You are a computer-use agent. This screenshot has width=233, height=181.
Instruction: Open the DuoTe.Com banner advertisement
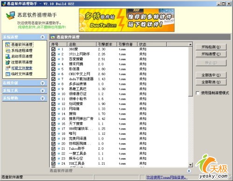127,20
